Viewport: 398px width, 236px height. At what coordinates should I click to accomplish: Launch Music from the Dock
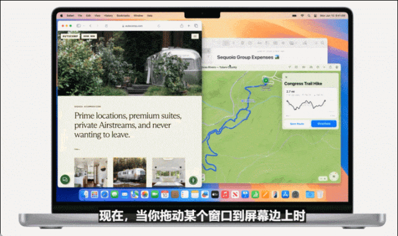(225, 195)
